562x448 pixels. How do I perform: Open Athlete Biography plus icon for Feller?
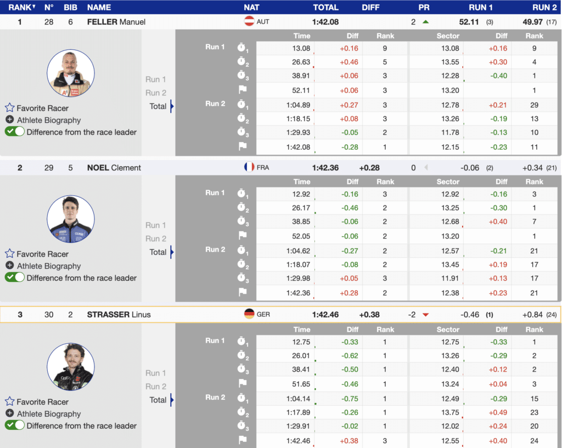10,120
